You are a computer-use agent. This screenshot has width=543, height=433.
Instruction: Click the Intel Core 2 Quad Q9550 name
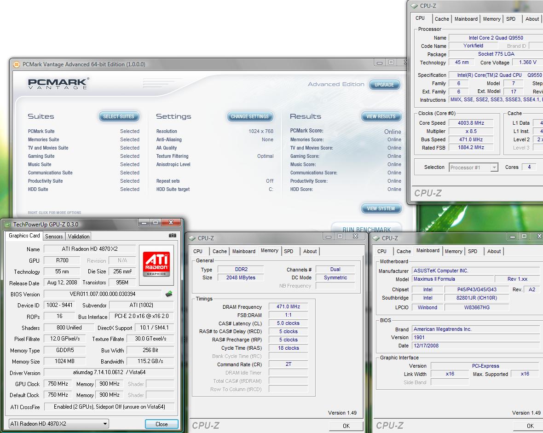pyautogui.click(x=496, y=38)
